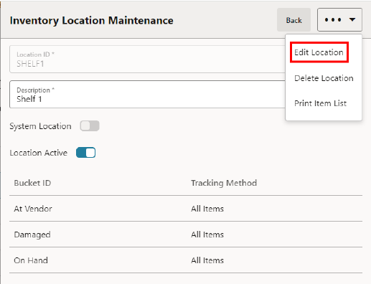Screen dimensions: 371x284
Task: Click the Description input field
Action: [x=147, y=95]
